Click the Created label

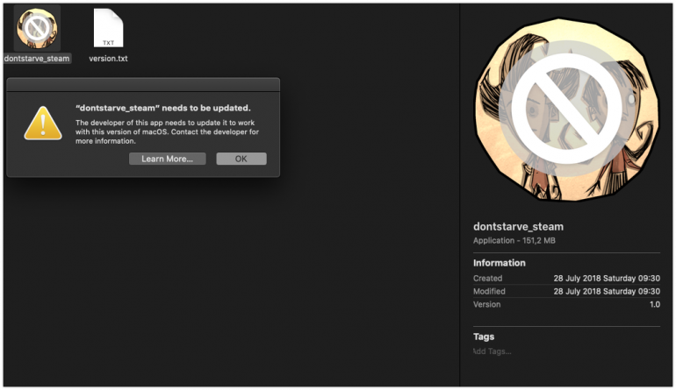[x=487, y=278]
